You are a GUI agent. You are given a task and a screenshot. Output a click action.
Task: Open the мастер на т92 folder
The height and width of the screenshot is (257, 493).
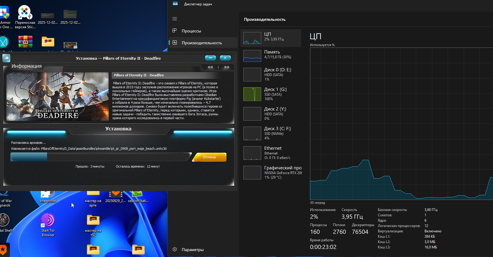coord(93,225)
